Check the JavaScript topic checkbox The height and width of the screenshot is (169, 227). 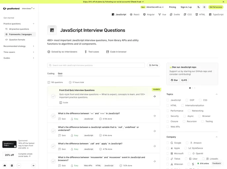point(168,100)
